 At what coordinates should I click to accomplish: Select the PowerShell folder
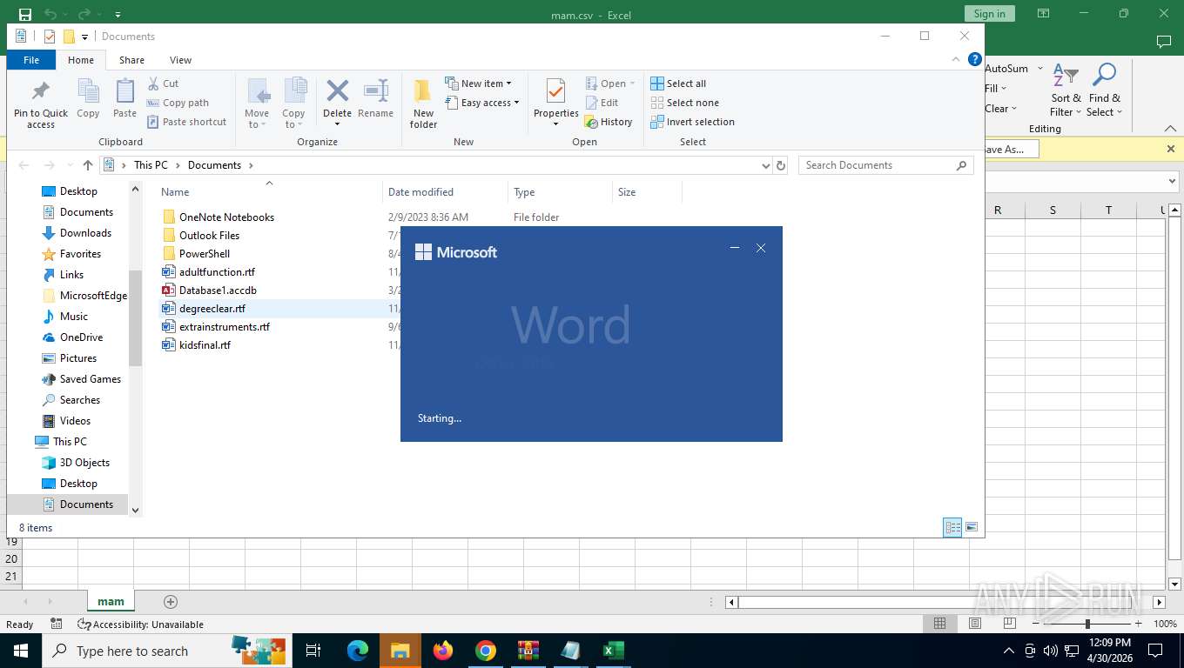[x=205, y=254]
